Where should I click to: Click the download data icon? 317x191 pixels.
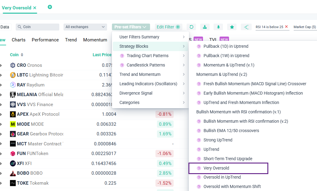pyautogui.click(x=205, y=27)
